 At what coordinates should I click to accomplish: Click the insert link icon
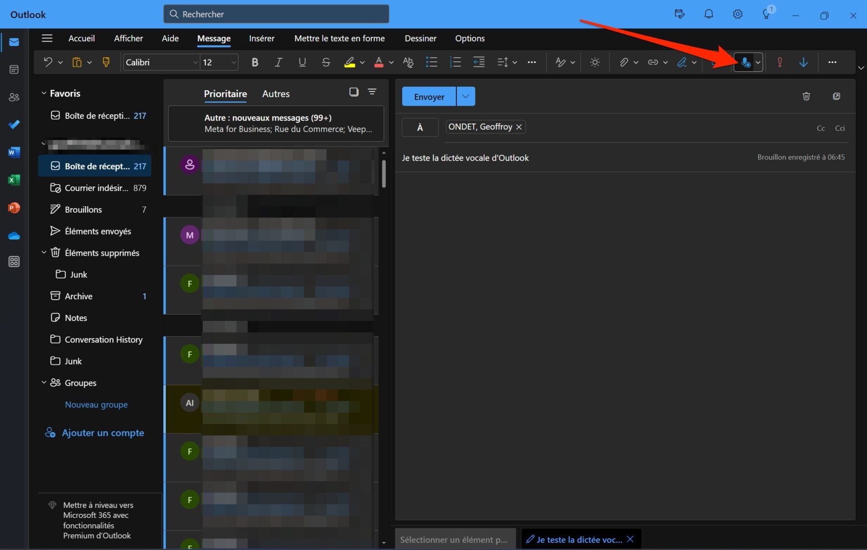(653, 62)
